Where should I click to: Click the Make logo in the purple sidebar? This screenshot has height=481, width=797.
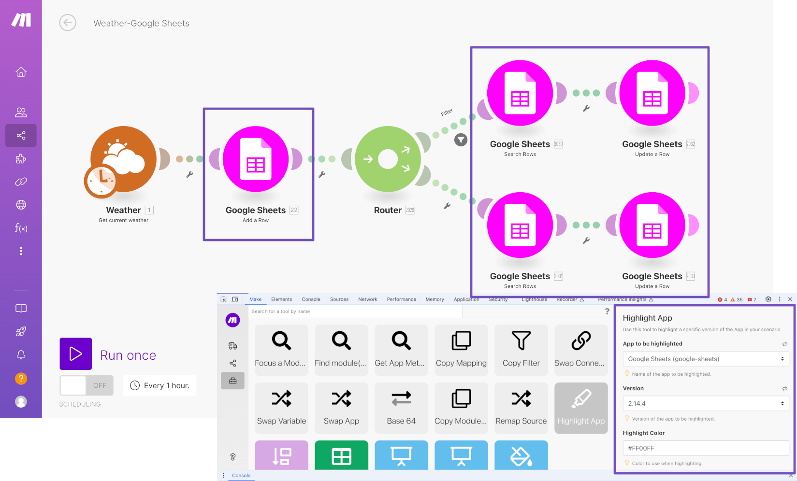(21, 20)
